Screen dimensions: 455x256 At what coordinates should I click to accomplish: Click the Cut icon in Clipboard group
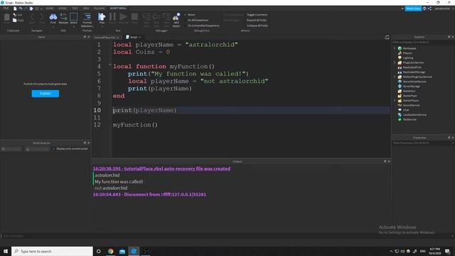click(15, 14)
